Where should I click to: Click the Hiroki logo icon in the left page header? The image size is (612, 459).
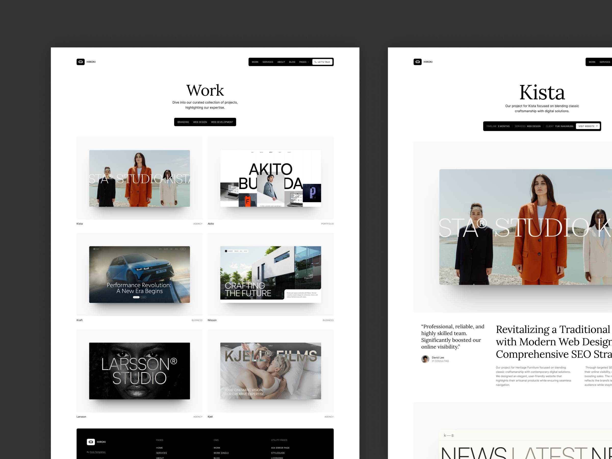pos(81,62)
